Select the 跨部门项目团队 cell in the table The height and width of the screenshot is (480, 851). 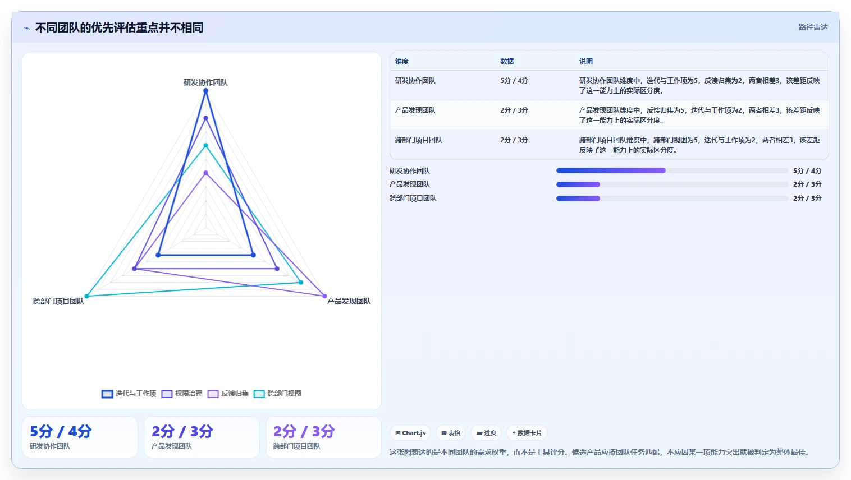click(x=418, y=140)
